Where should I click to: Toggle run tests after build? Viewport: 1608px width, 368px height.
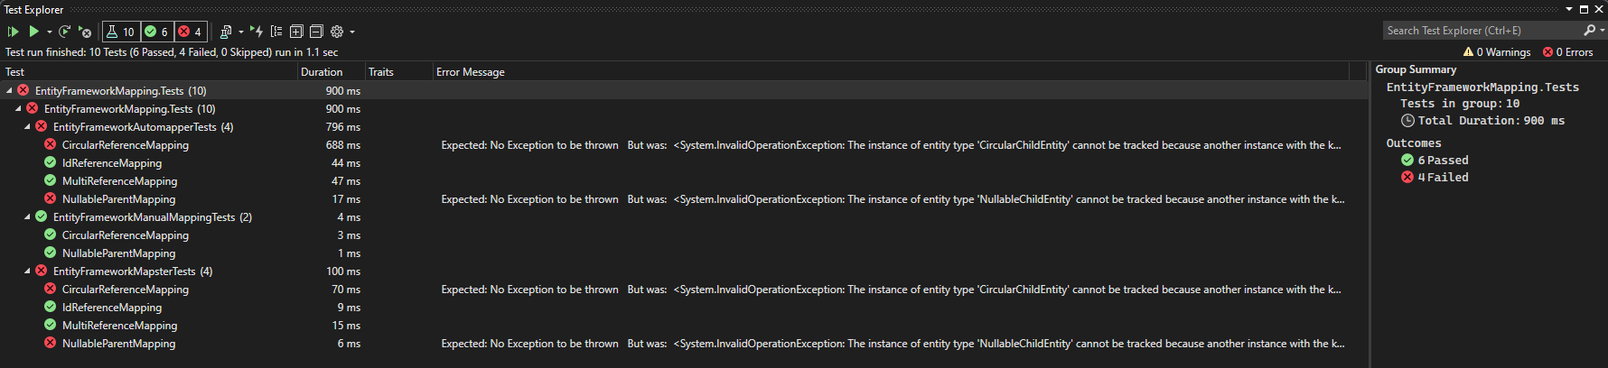257,32
